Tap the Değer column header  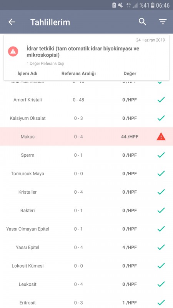(x=130, y=74)
